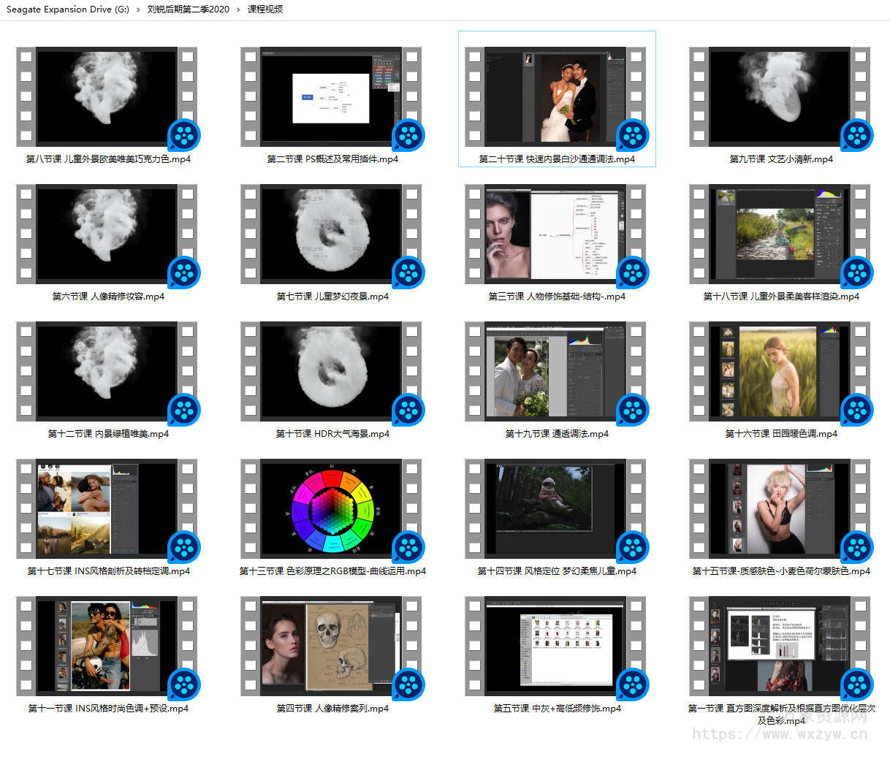The height and width of the screenshot is (759, 890).
Task: Pick the 第十九节课 通透调法 video icon
Action: [555, 371]
